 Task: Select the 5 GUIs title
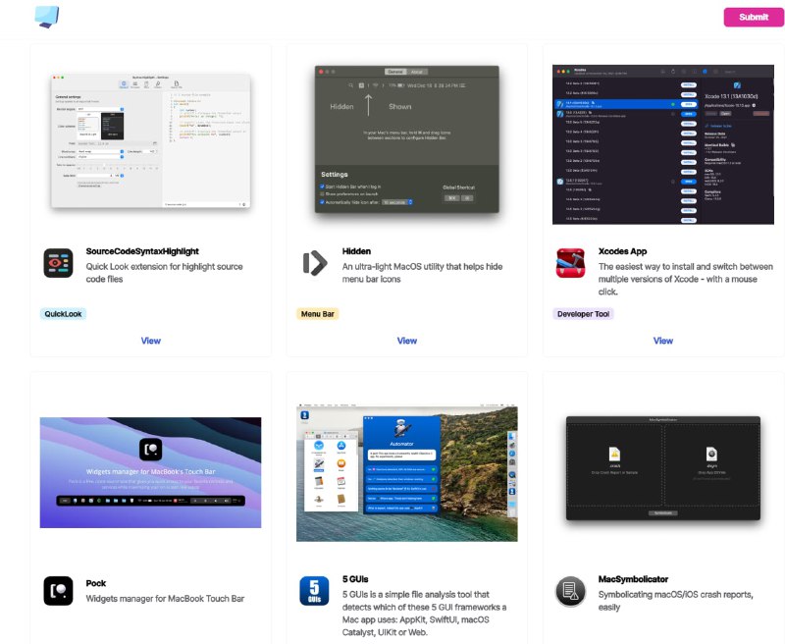click(355, 579)
